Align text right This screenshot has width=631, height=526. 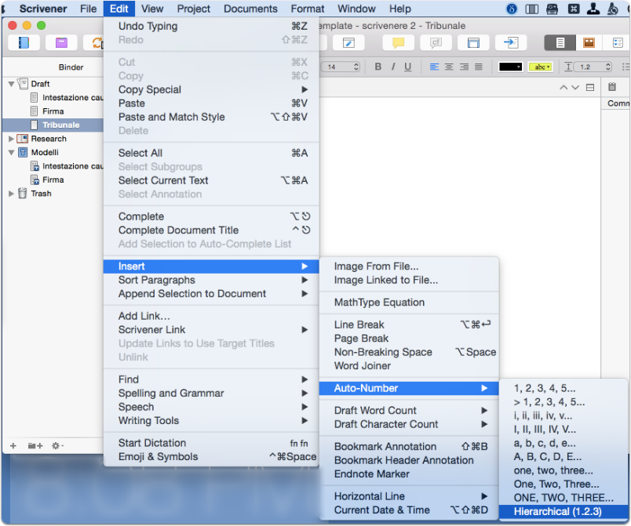pos(464,67)
